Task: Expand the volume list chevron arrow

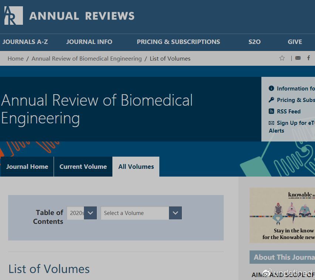Action: click(x=175, y=213)
